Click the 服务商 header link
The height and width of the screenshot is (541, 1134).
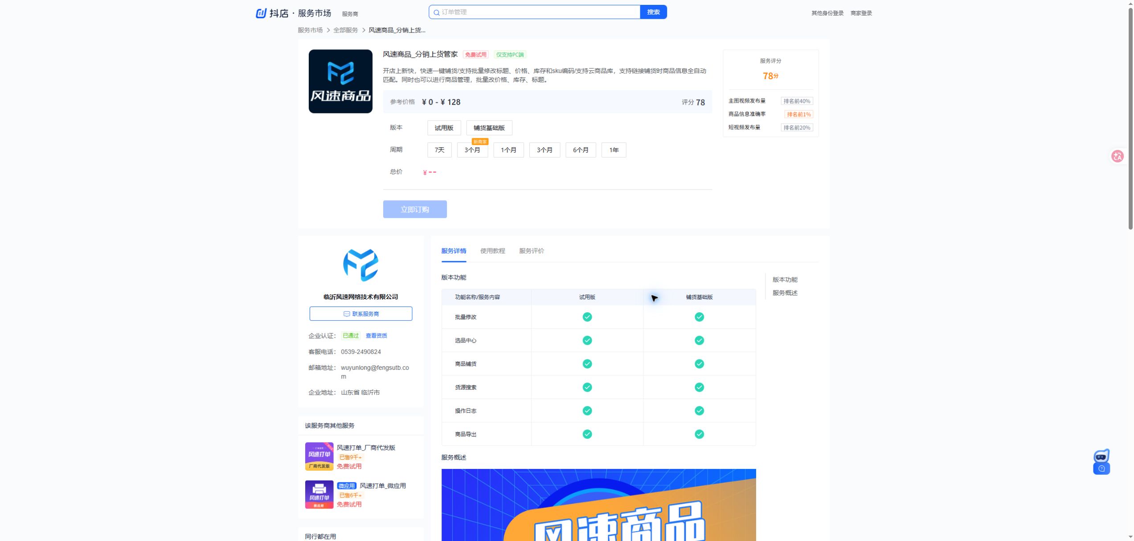coord(350,14)
